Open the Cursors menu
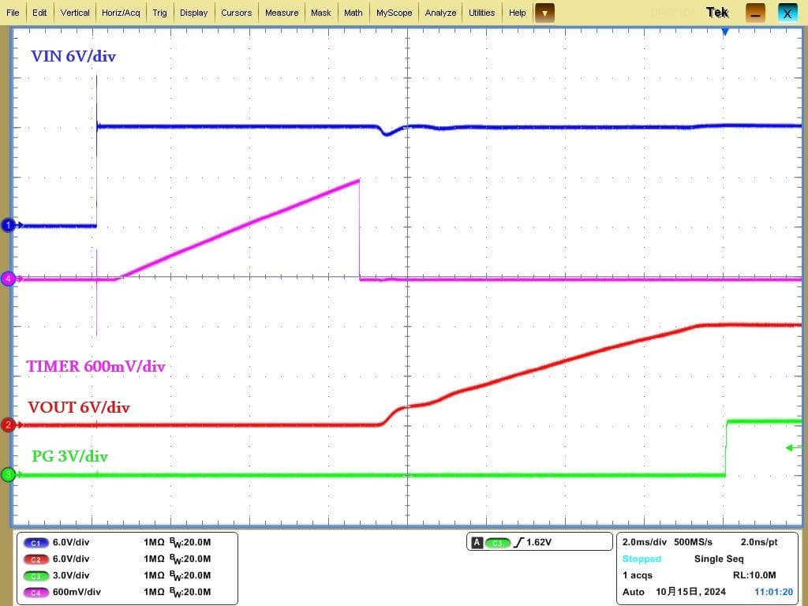Image resolution: width=808 pixels, height=606 pixels. [x=236, y=13]
